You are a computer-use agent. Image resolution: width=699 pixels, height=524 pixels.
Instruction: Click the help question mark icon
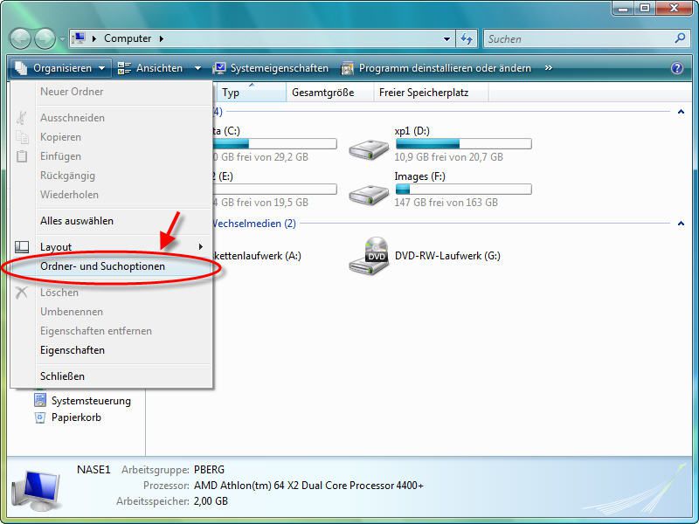[676, 68]
